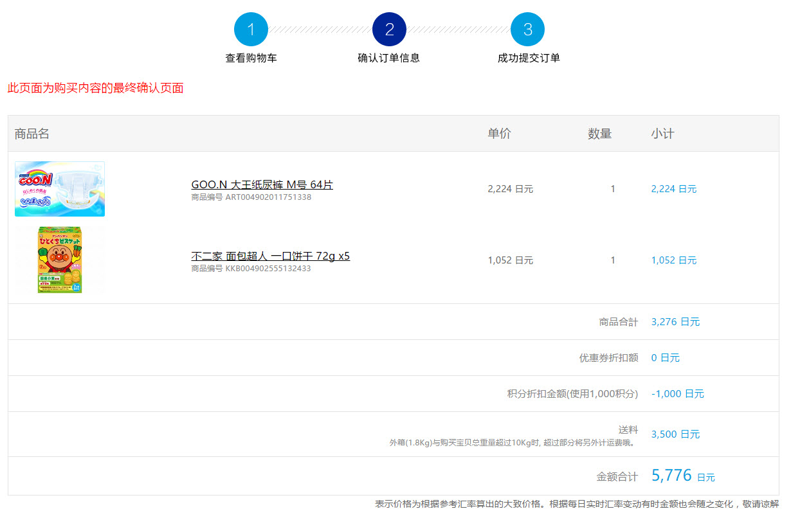
Task: Click the shipping weight note about 10Kg
Action: click(514, 442)
